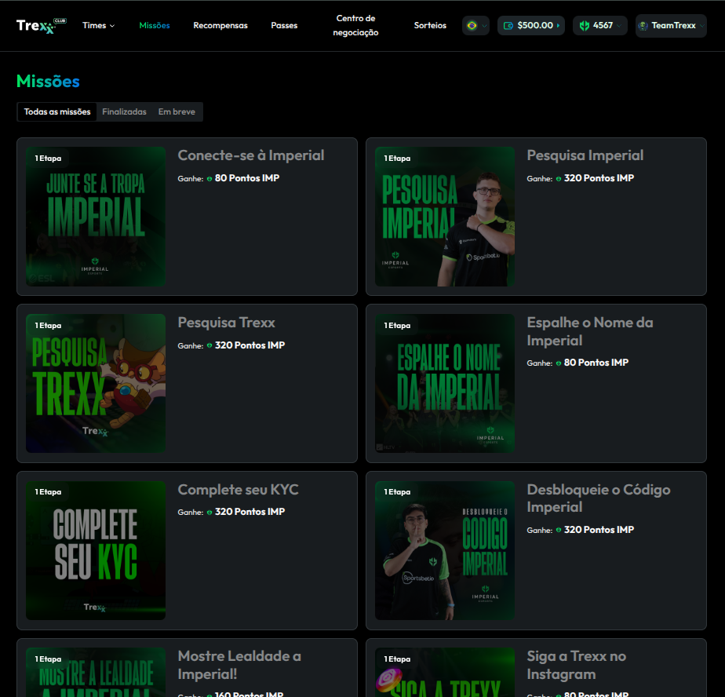
Task: Open Espalhe o Nome da Imperial mission title
Action: (590, 331)
